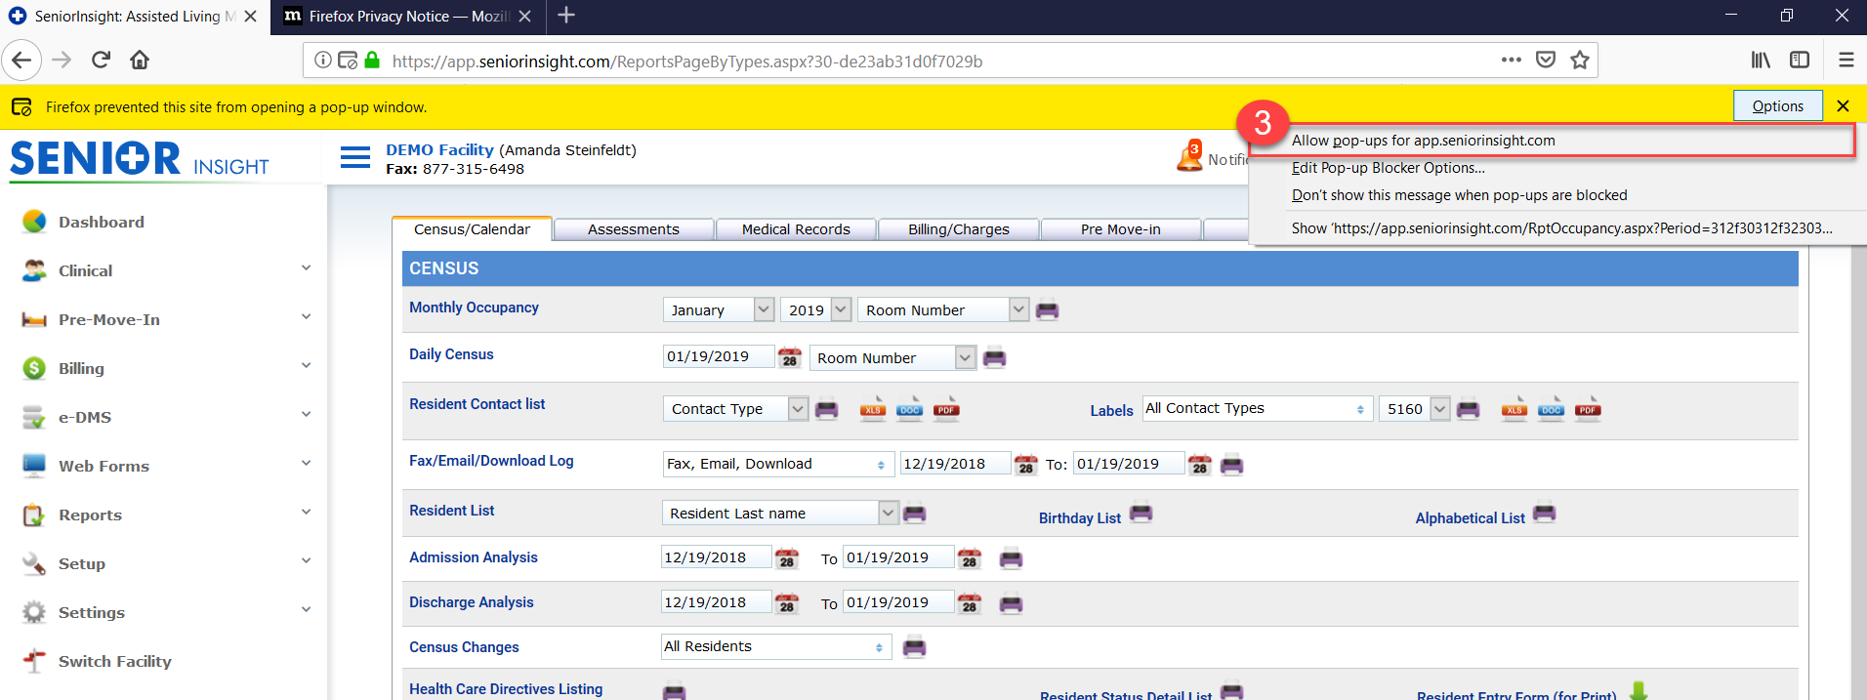Select the Census/Calendar tab
The image size is (1867, 700).
click(x=472, y=229)
